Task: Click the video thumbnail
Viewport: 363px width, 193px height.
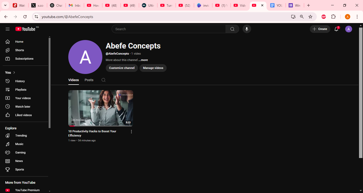Action: [101, 108]
